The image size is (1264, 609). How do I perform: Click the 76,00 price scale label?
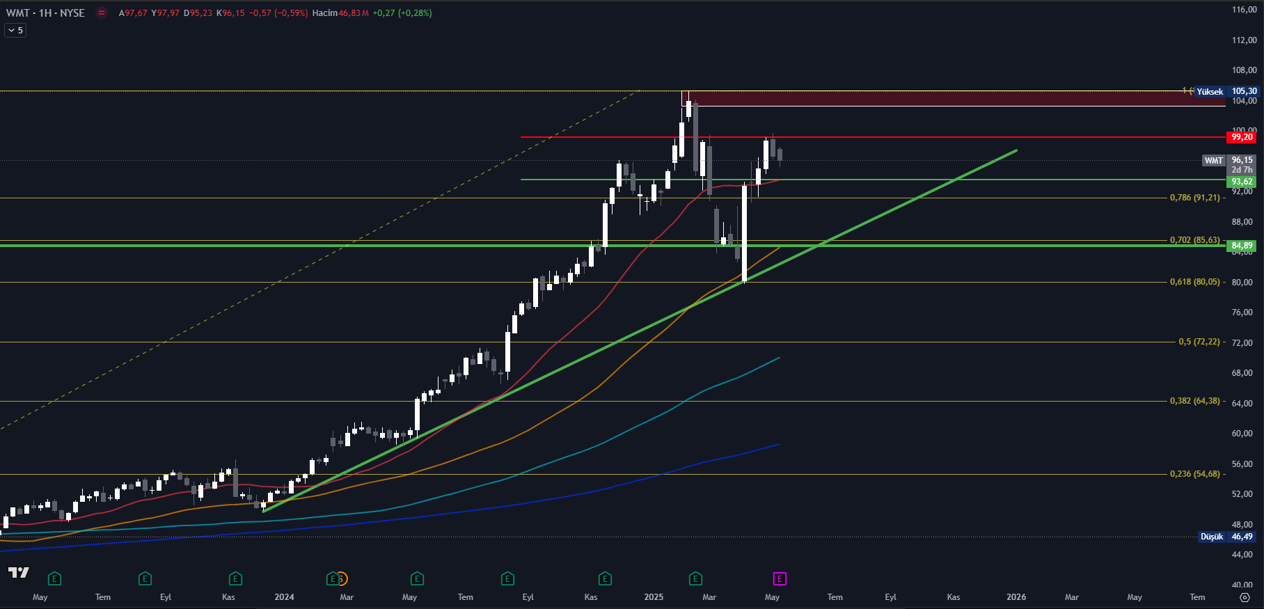click(x=1242, y=313)
